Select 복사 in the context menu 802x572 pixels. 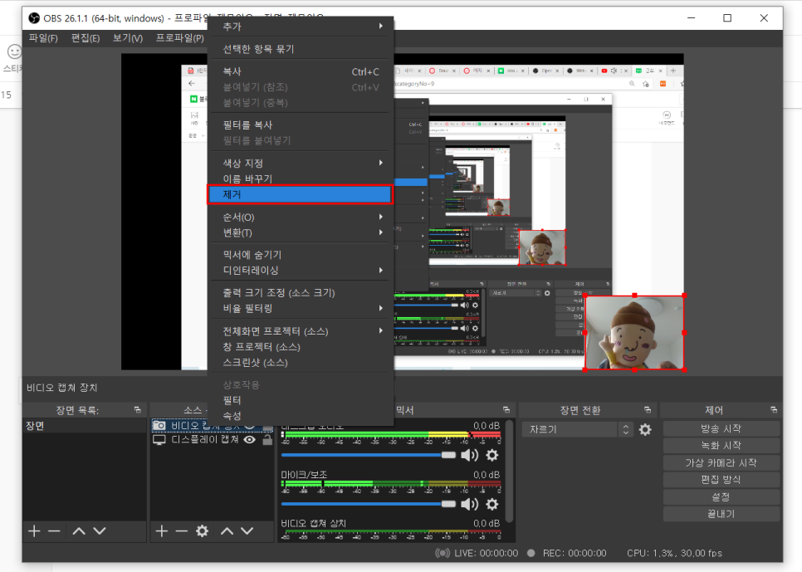point(301,71)
